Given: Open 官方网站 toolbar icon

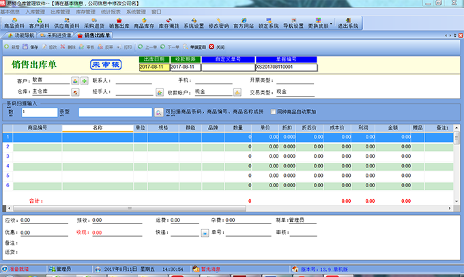Looking at the screenshot, I should click(243, 23).
